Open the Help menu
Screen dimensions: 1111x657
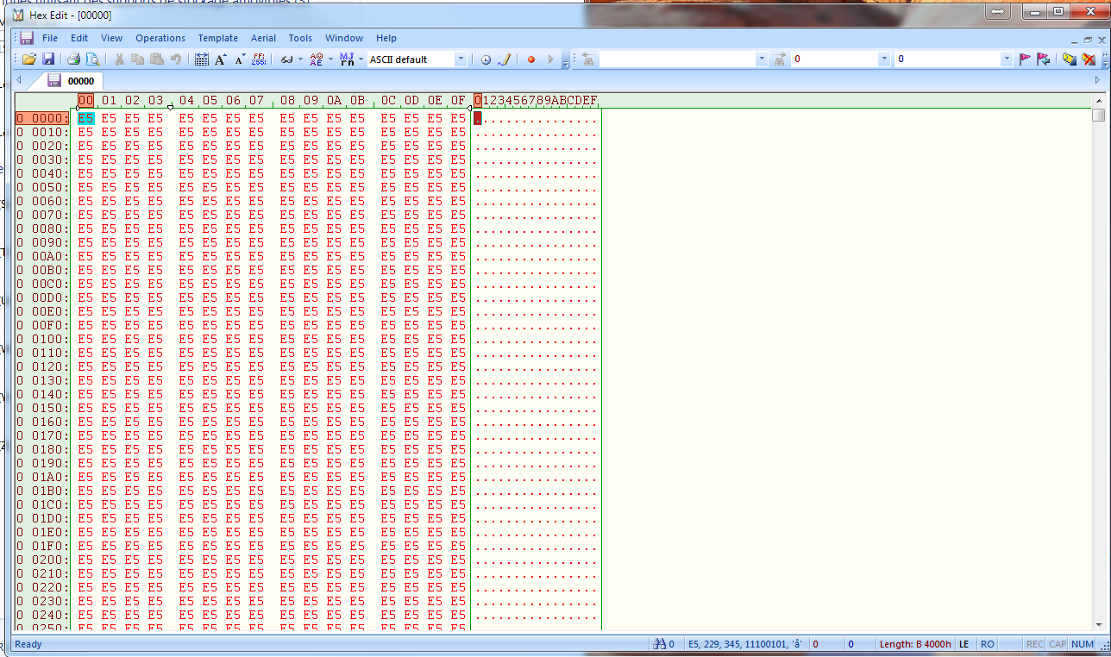(386, 38)
